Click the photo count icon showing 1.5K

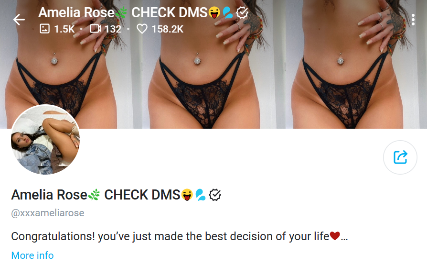click(x=45, y=29)
